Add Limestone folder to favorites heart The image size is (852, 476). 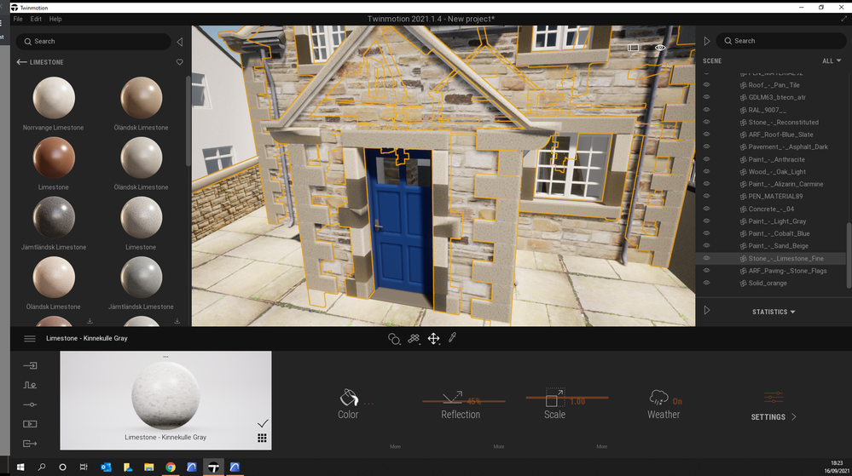[179, 62]
